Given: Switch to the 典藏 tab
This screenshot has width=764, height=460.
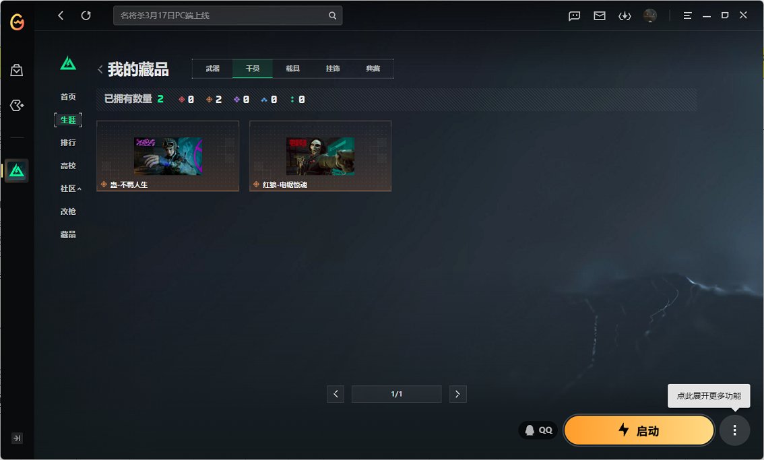Looking at the screenshot, I should pyautogui.click(x=374, y=68).
